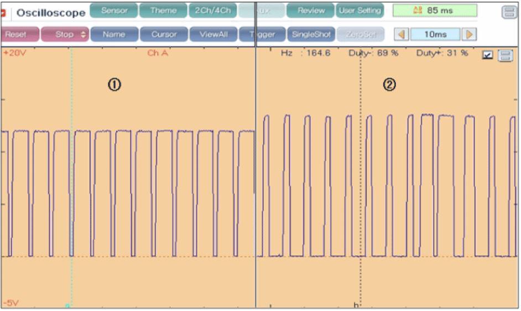Decrease time base with left arrow
Screen dimensions: 521x311
[402, 34]
